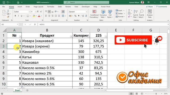Click the Sheet1 tab
This screenshot has height=95, width=170.
click(18, 90)
